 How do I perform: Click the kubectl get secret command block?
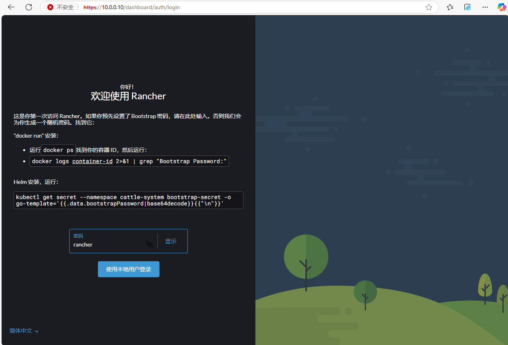[x=128, y=200]
